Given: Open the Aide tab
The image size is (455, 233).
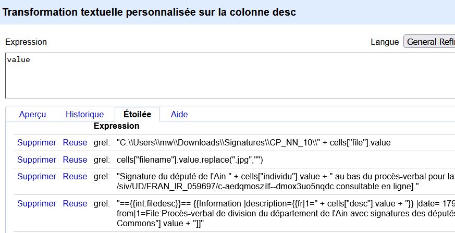Looking at the screenshot, I should 179,114.
